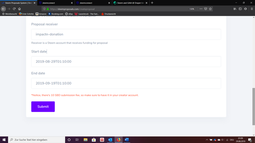Open the Firefox hamburger menu

click(252, 9)
